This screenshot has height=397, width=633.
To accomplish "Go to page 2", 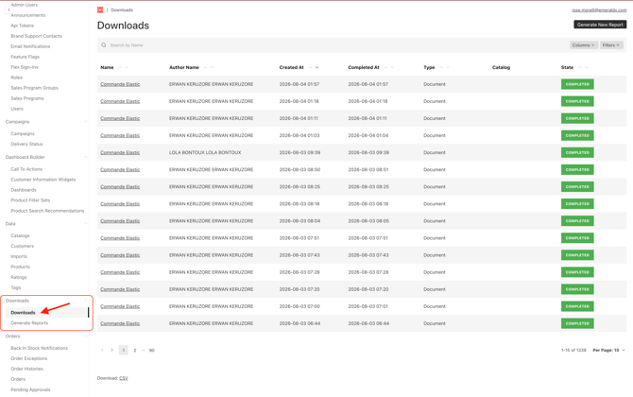I will click(135, 350).
